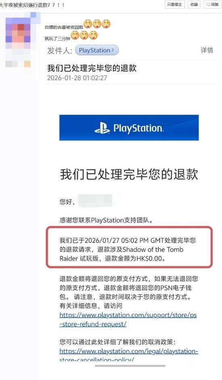The image size is (222, 380).
Task: Click the 收藏 button to bookmark the thread
Action: tap(194, 4)
